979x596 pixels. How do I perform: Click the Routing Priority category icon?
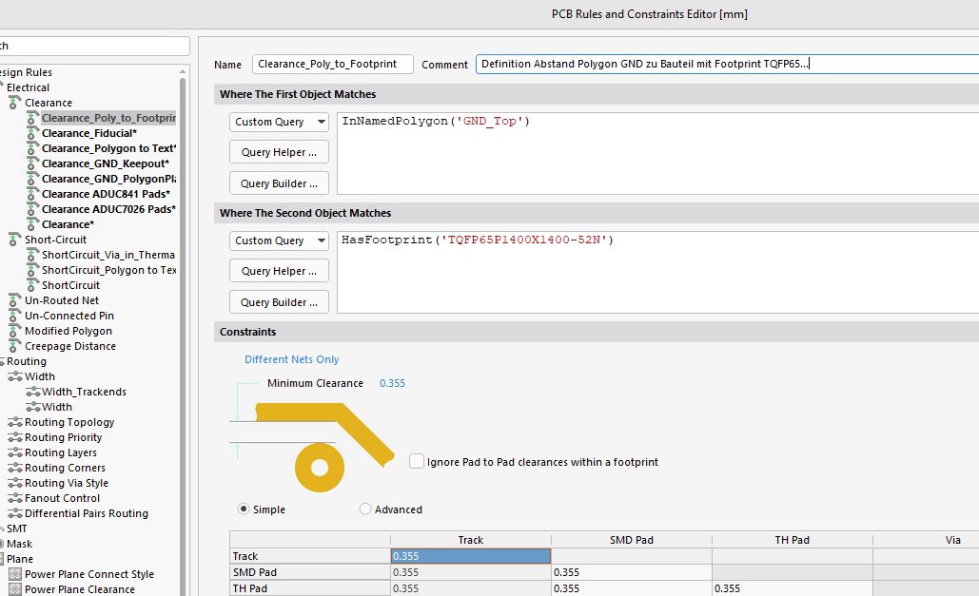[x=15, y=437]
